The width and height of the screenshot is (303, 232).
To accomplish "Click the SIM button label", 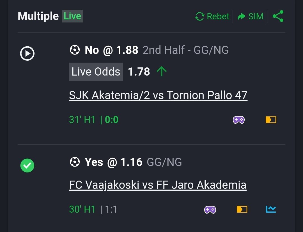I will click(256, 17).
